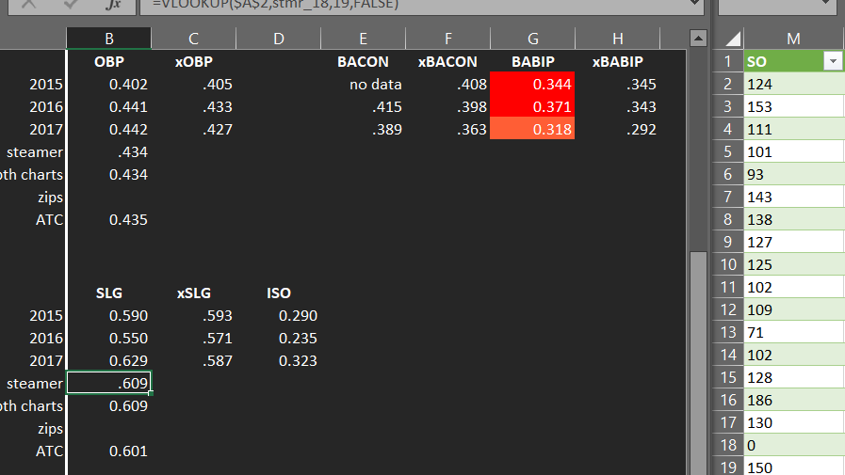Confirm formula with the checkmark icon

tap(71, 5)
